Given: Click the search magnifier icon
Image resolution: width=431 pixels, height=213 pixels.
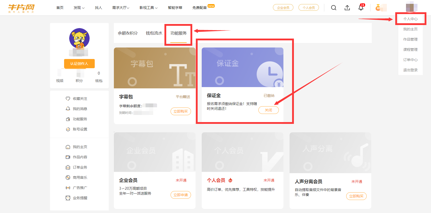Looking at the screenshot, I should click(333, 8).
